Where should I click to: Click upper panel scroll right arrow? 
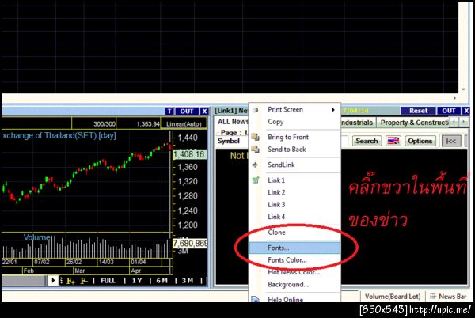coord(454,98)
